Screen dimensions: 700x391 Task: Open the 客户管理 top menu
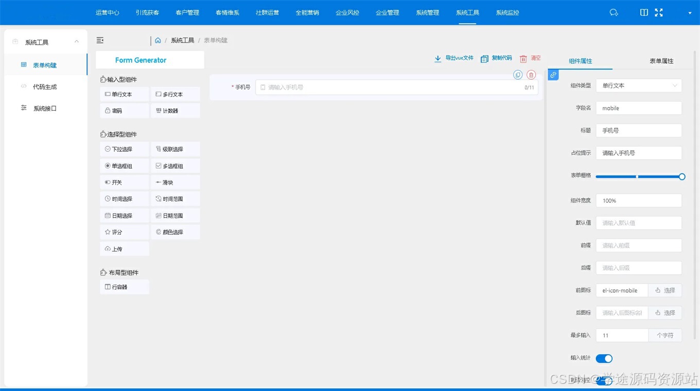[x=187, y=13]
